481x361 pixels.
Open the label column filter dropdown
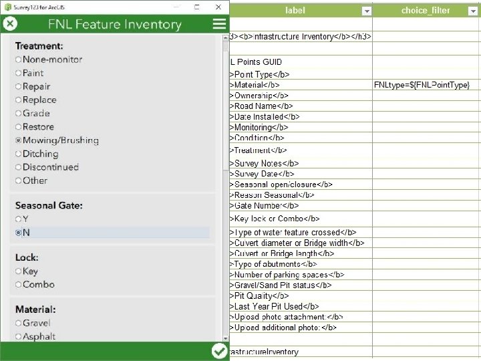367,11
